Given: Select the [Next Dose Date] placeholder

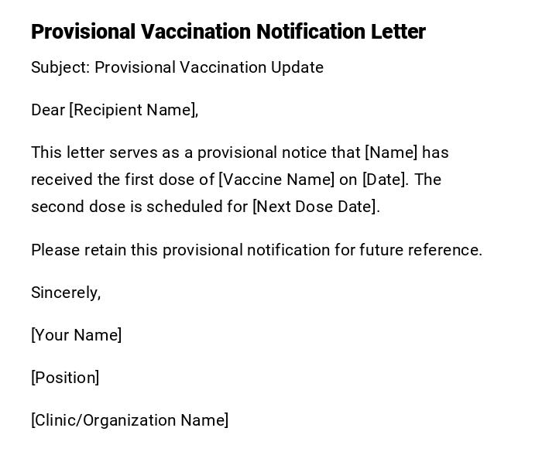Looking at the screenshot, I should [x=314, y=207].
